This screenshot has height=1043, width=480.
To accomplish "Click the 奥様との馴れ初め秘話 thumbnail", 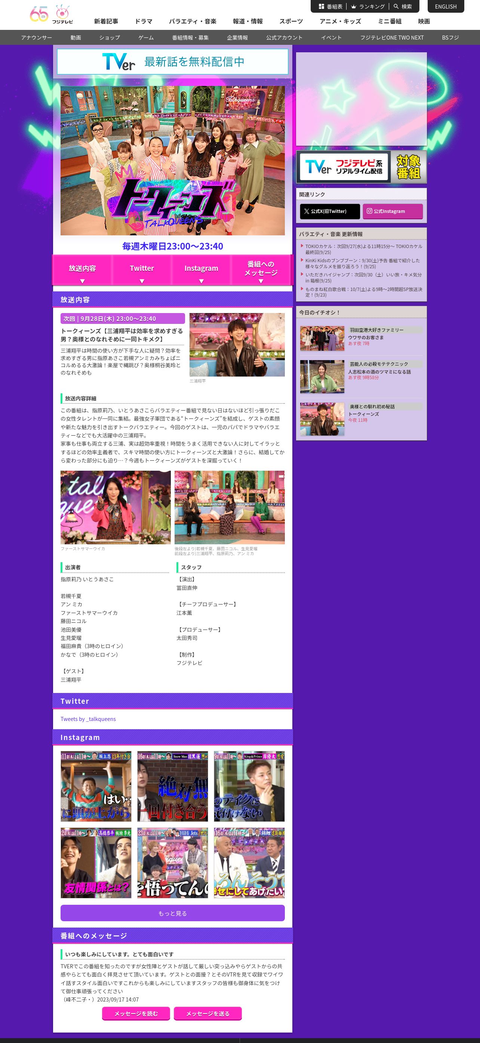I will [322, 419].
